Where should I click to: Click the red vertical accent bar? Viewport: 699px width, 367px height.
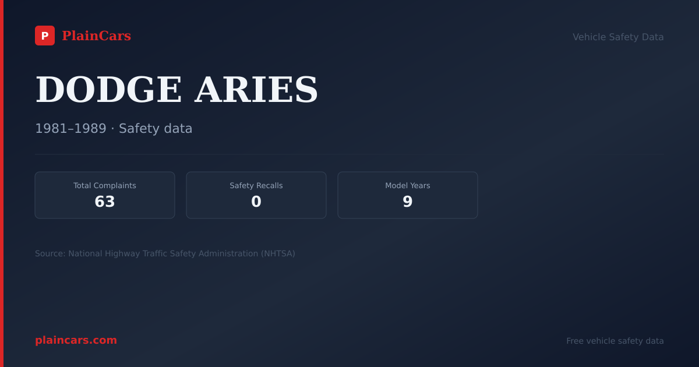point(2,183)
